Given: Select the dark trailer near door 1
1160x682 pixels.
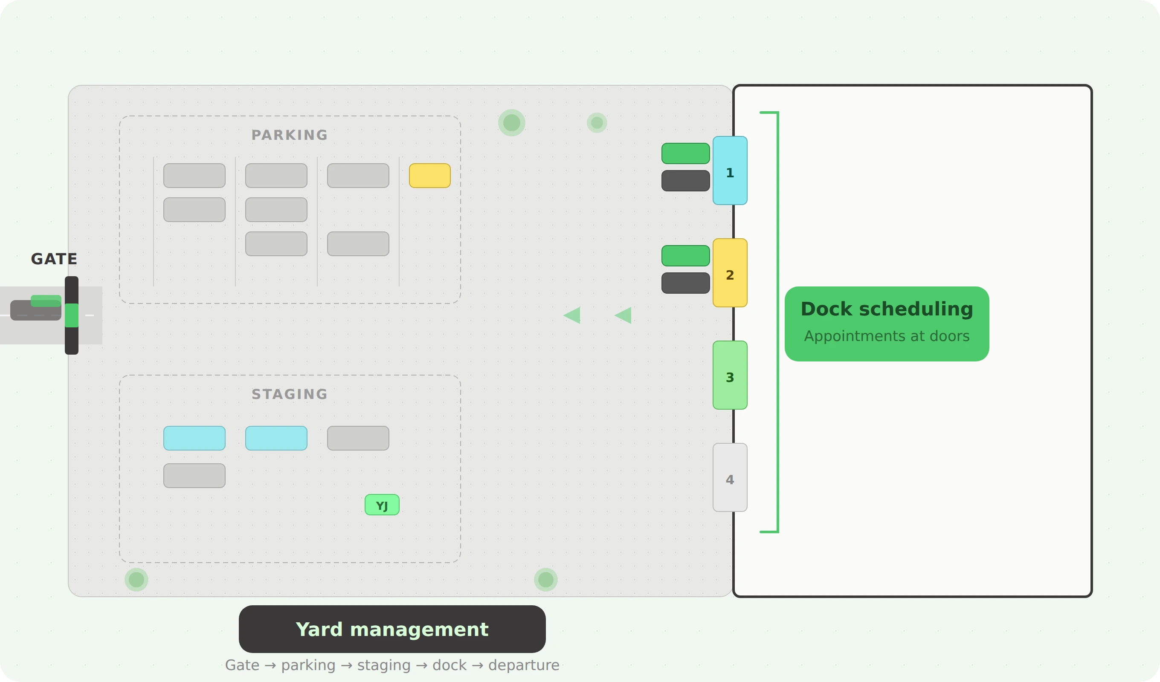Looking at the screenshot, I should click(685, 180).
